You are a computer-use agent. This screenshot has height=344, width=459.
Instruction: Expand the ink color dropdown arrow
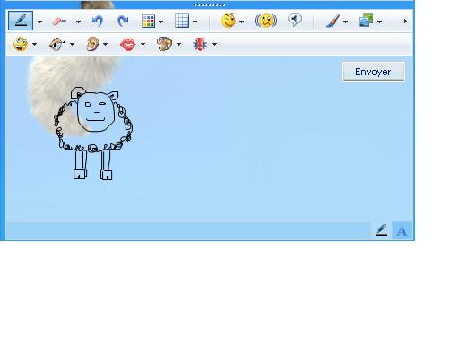click(x=160, y=21)
